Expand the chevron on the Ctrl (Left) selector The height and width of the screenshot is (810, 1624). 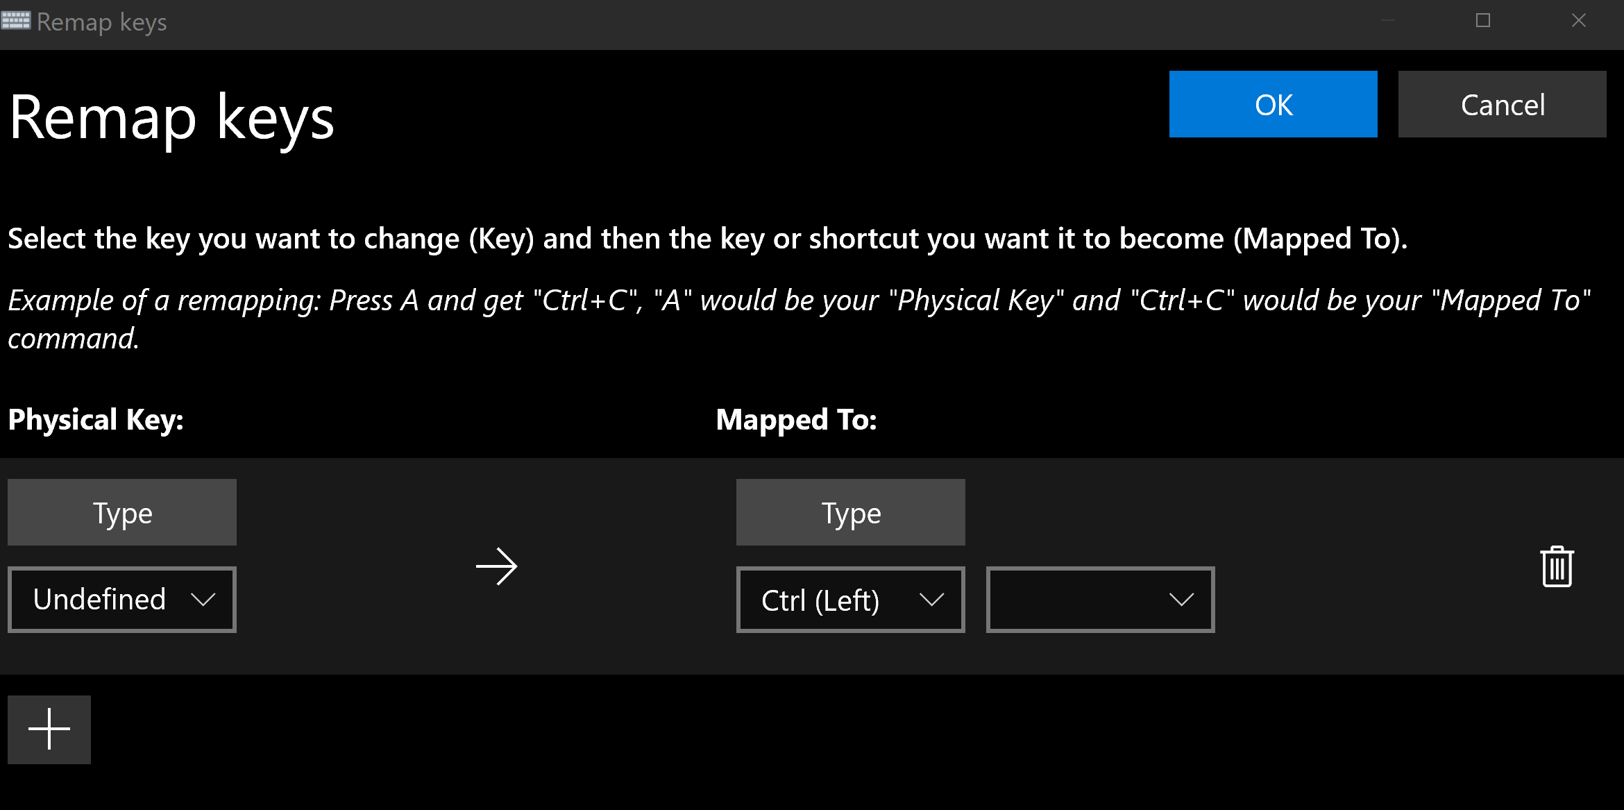point(933,600)
